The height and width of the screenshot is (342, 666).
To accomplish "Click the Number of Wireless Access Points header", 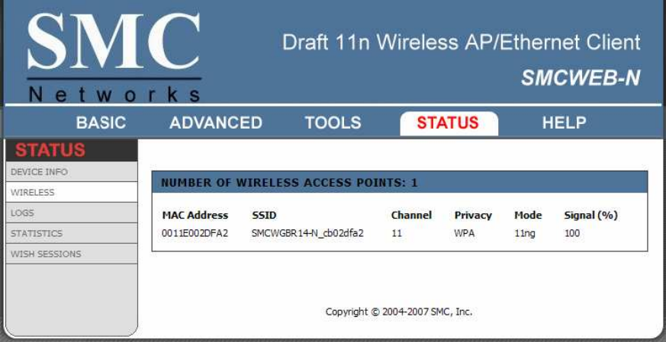I will point(289,183).
